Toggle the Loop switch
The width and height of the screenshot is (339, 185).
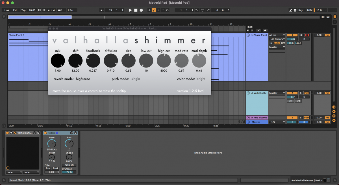click(203, 10)
